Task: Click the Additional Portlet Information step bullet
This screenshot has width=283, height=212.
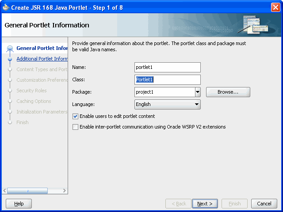Action: click(x=10, y=59)
